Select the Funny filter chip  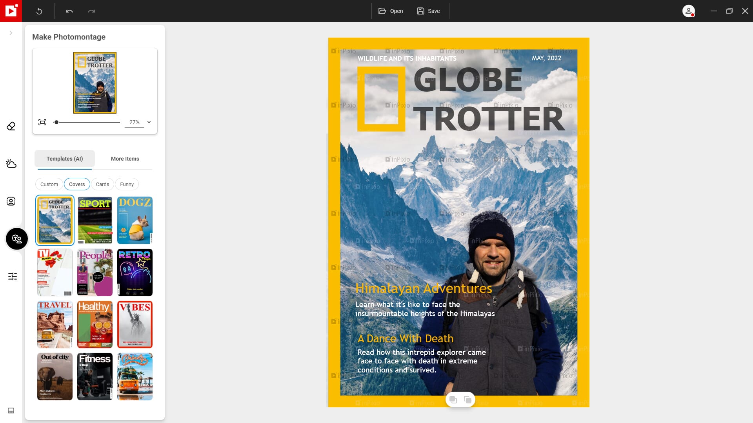tap(127, 184)
